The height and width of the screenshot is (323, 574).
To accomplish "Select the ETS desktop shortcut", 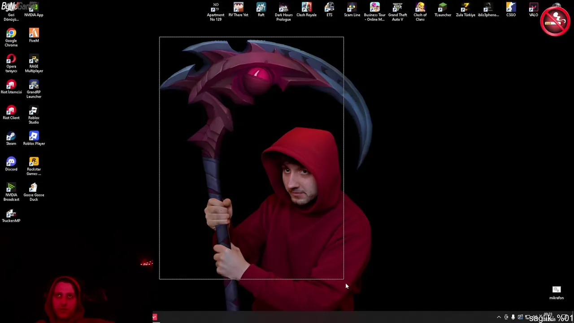I will coord(329,10).
